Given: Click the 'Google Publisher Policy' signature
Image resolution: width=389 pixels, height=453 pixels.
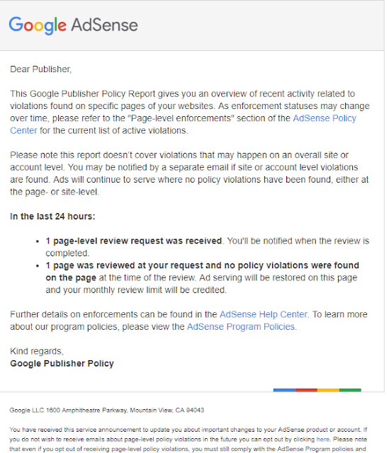Looking at the screenshot, I should pos(62,363).
